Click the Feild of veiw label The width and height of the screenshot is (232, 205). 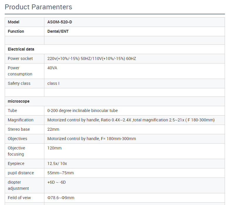[x=19, y=198]
